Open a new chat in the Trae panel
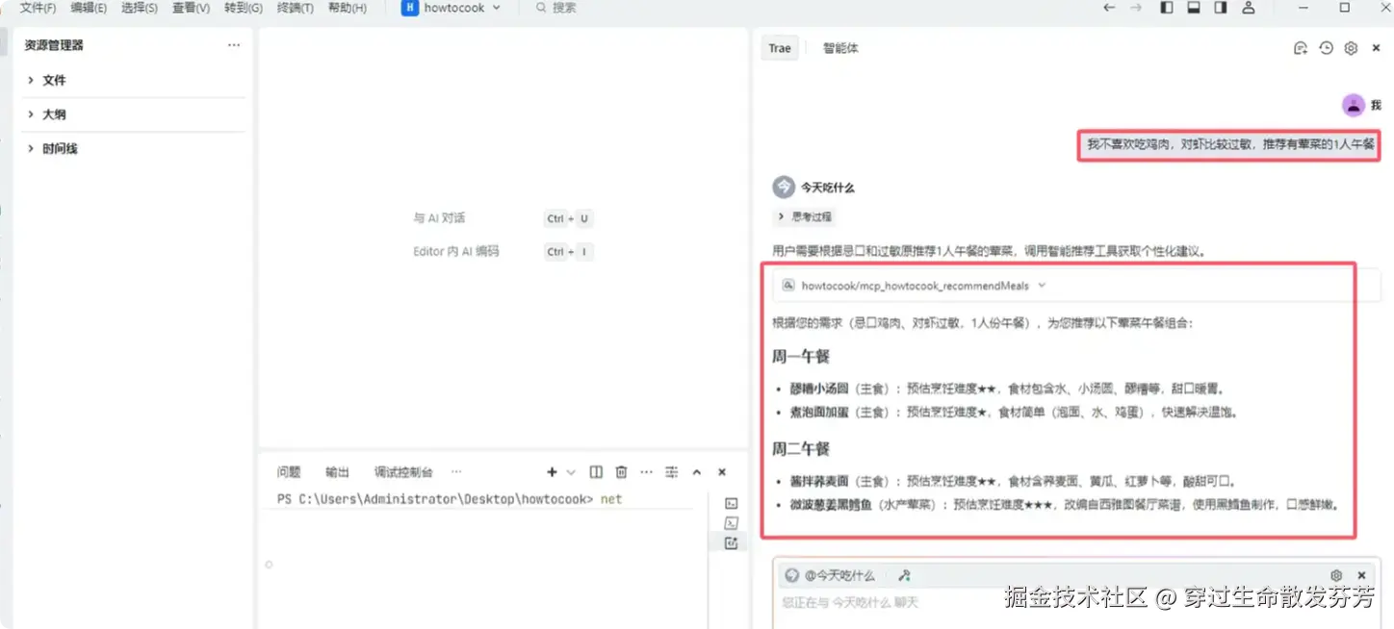Screen dimensions: 1394x629 [x=1301, y=47]
